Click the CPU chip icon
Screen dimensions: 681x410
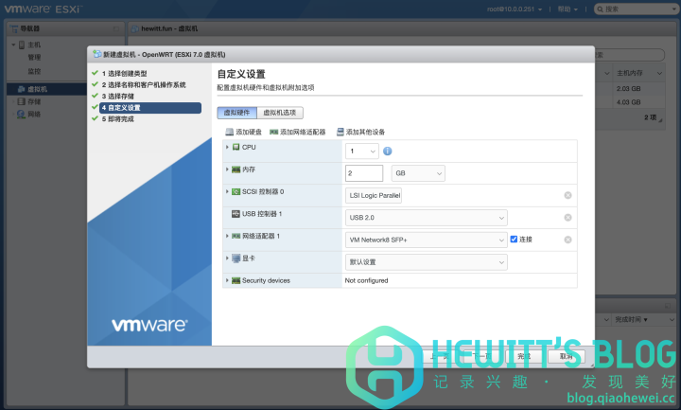pos(236,147)
